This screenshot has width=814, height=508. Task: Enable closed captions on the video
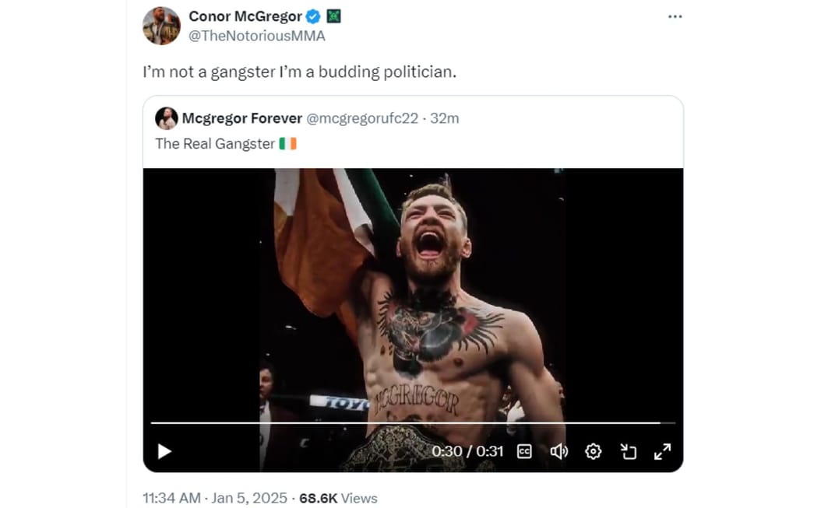click(x=524, y=451)
